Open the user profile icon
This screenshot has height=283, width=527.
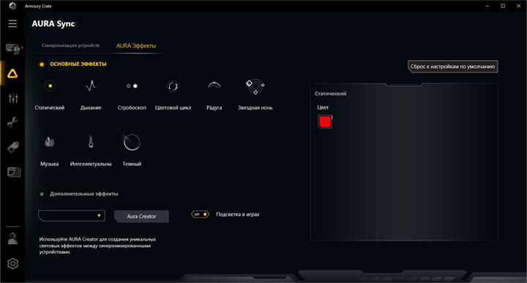point(12,239)
